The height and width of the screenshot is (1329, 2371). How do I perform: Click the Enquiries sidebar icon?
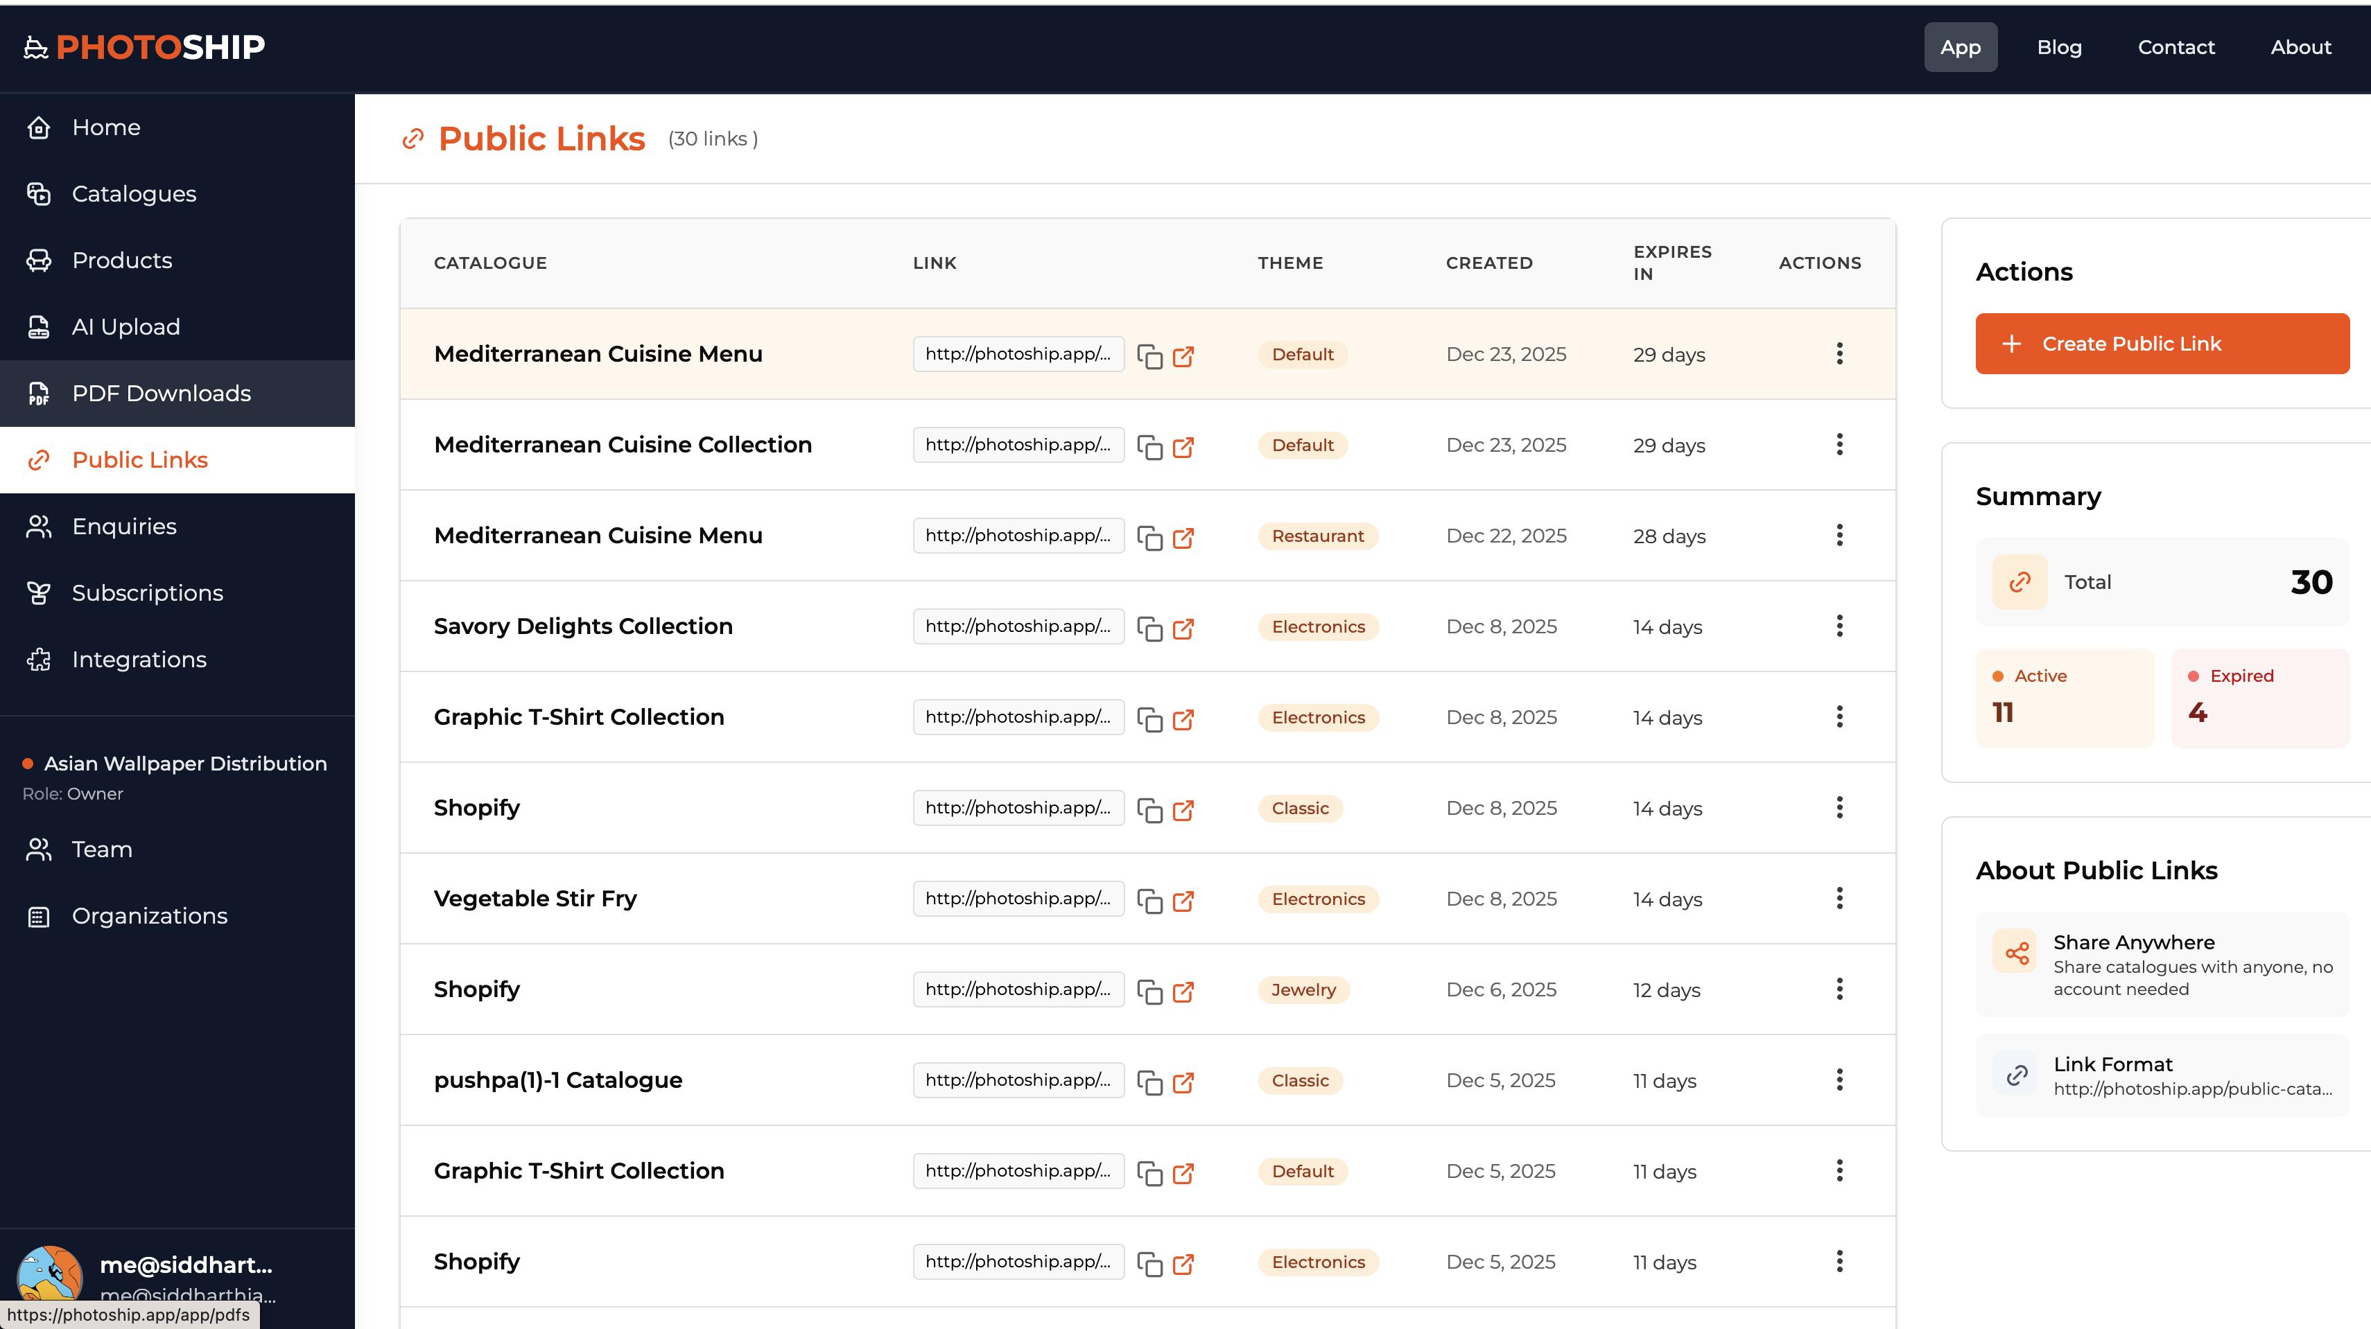[37, 526]
